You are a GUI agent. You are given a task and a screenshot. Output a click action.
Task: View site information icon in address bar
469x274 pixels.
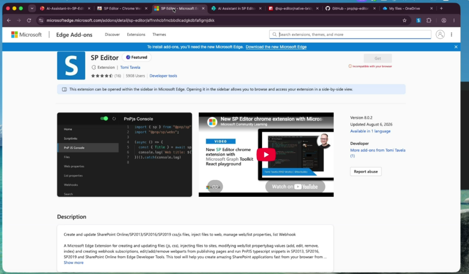coord(41,20)
